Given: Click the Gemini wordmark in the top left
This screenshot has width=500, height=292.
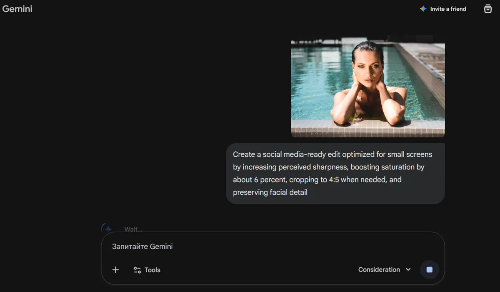Looking at the screenshot, I should pyautogui.click(x=17, y=8).
